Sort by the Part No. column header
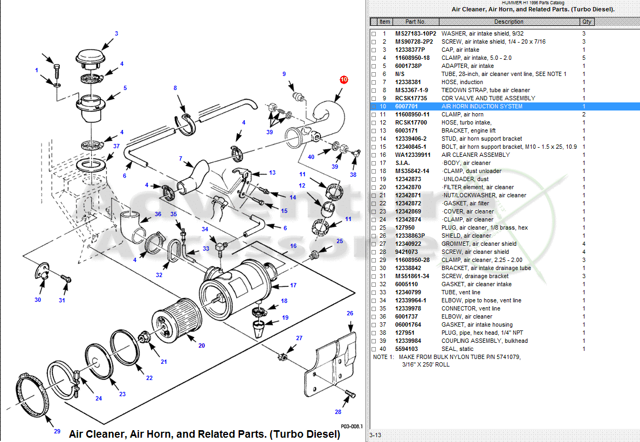The image size is (640, 442). 415,22
